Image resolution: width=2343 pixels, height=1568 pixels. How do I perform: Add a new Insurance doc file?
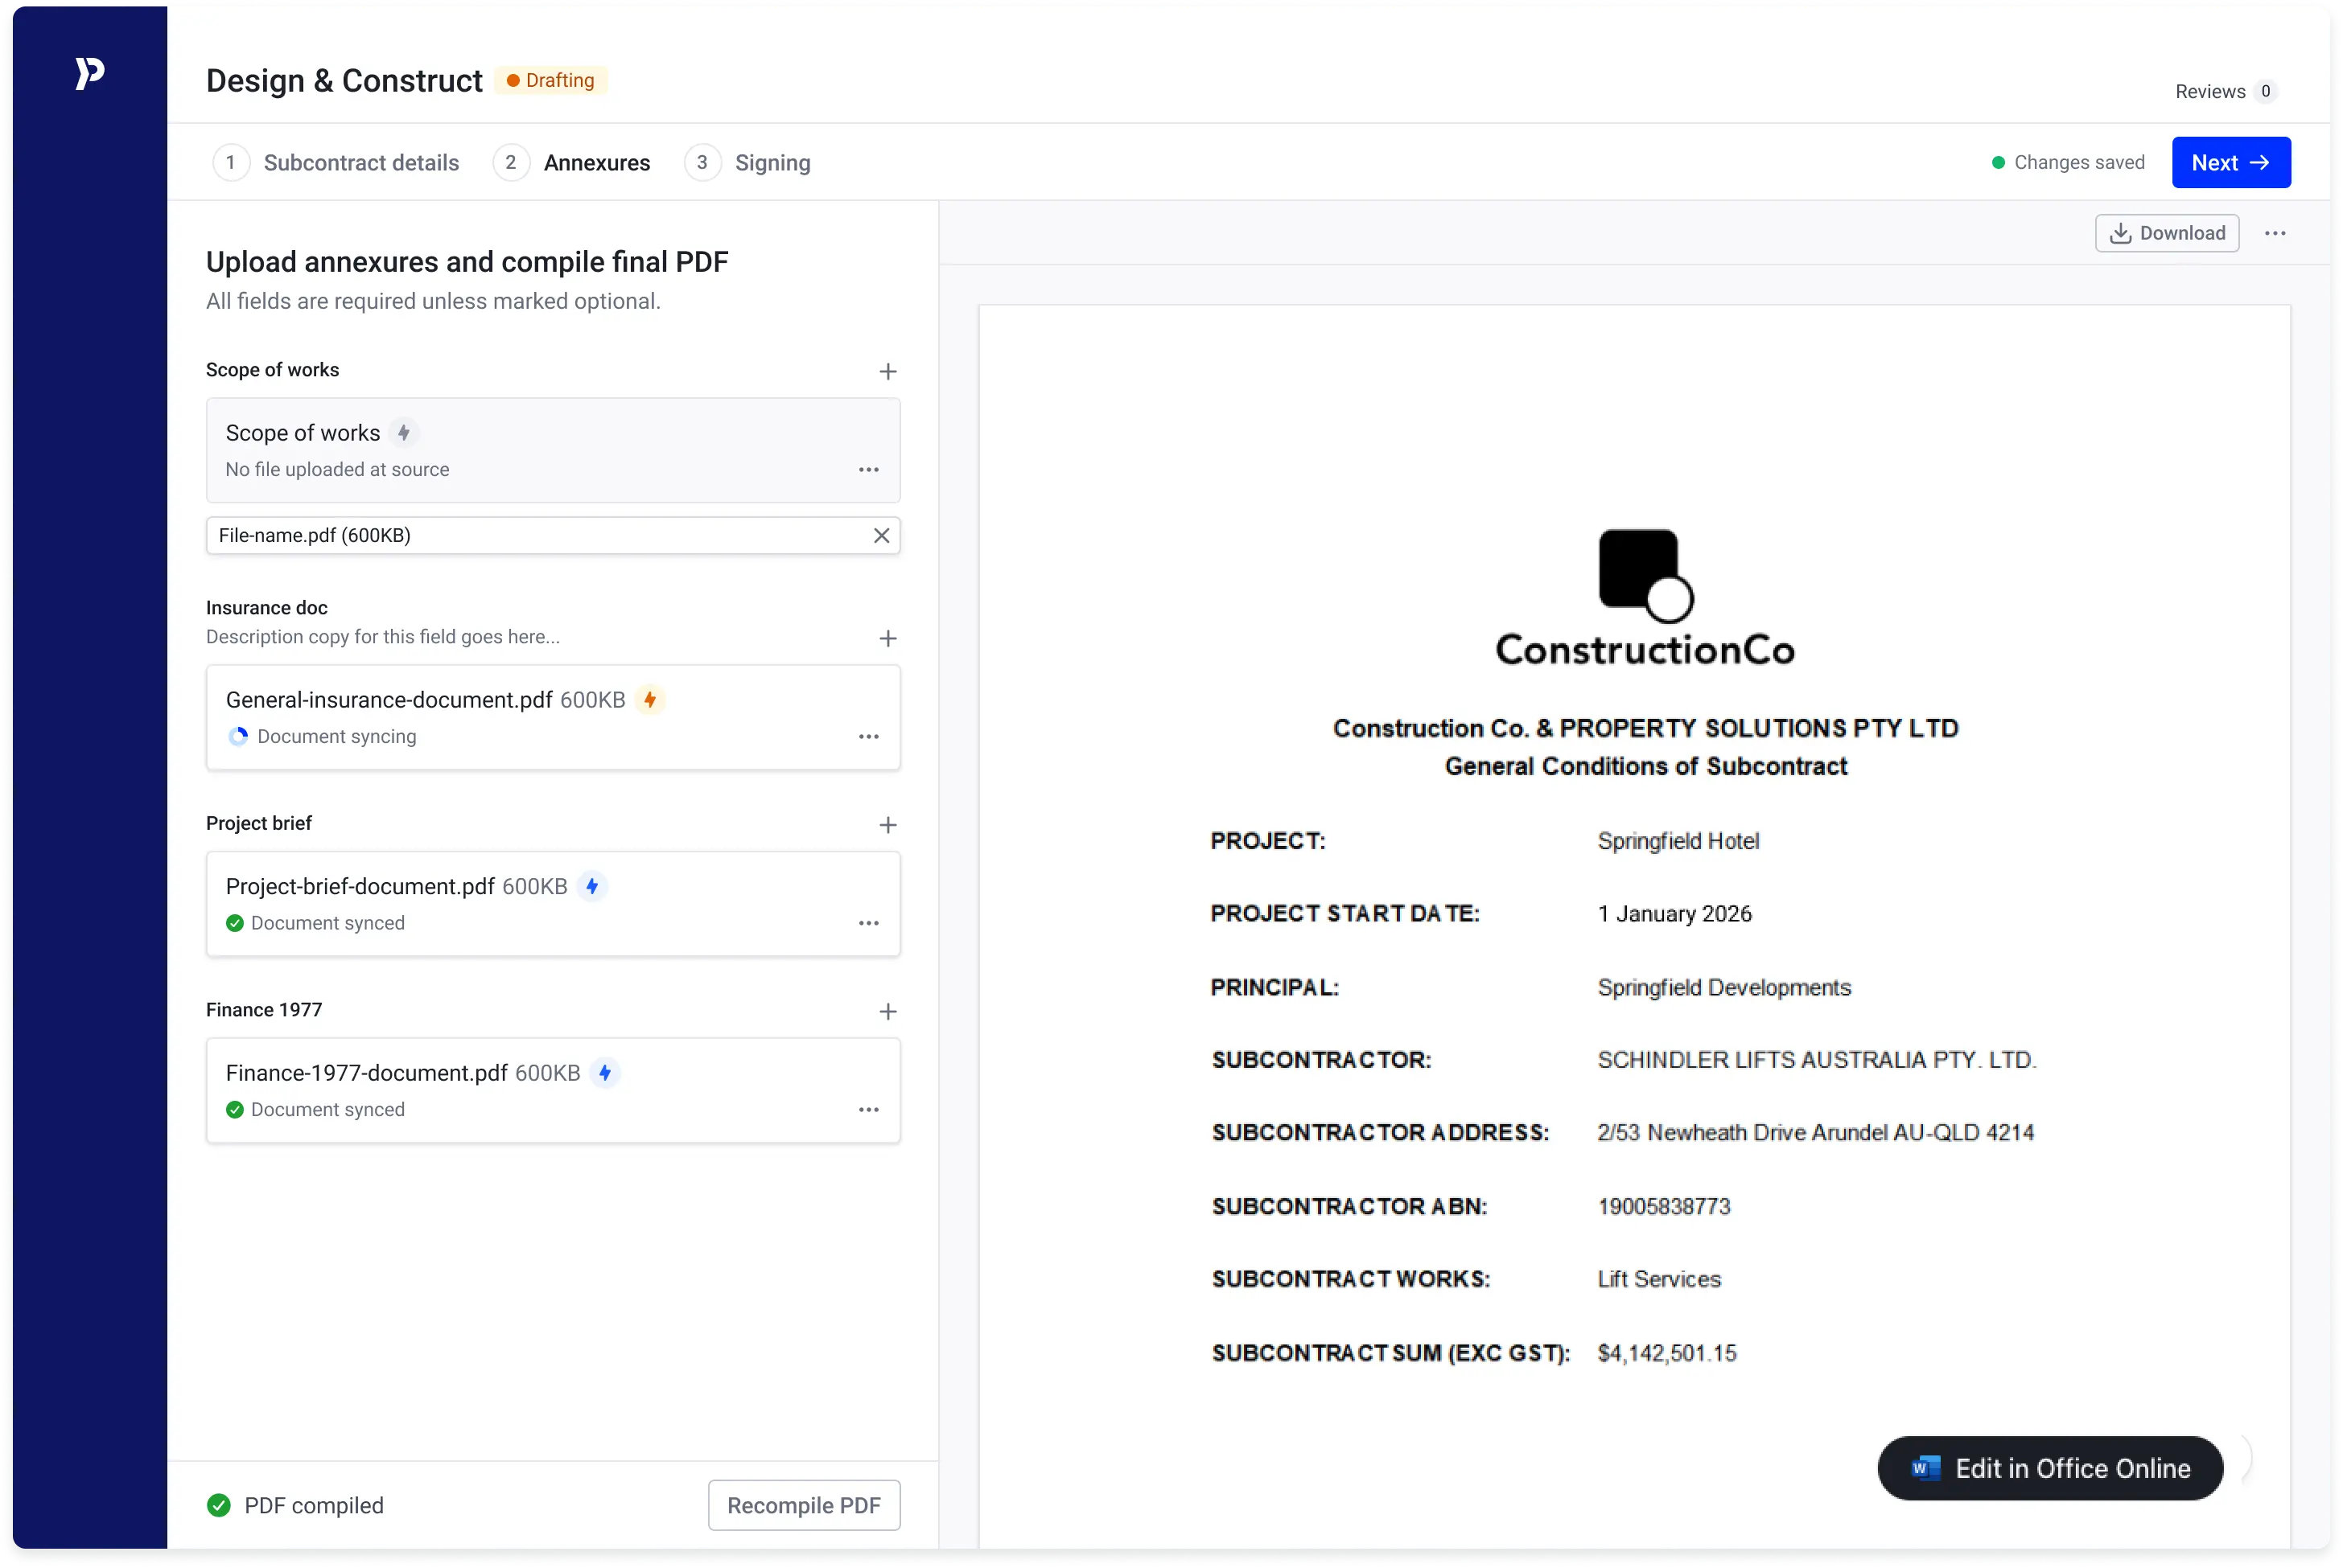point(887,639)
